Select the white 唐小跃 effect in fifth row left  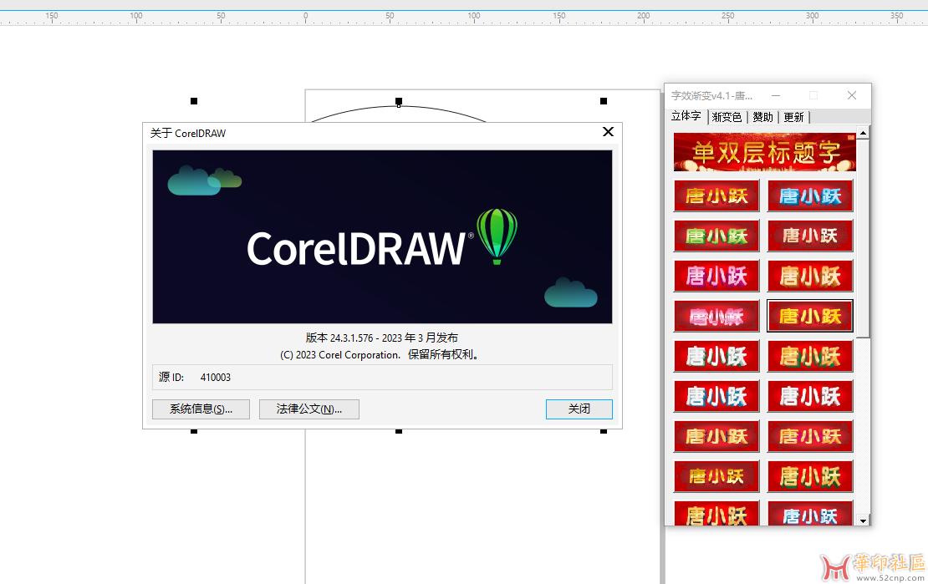716,356
